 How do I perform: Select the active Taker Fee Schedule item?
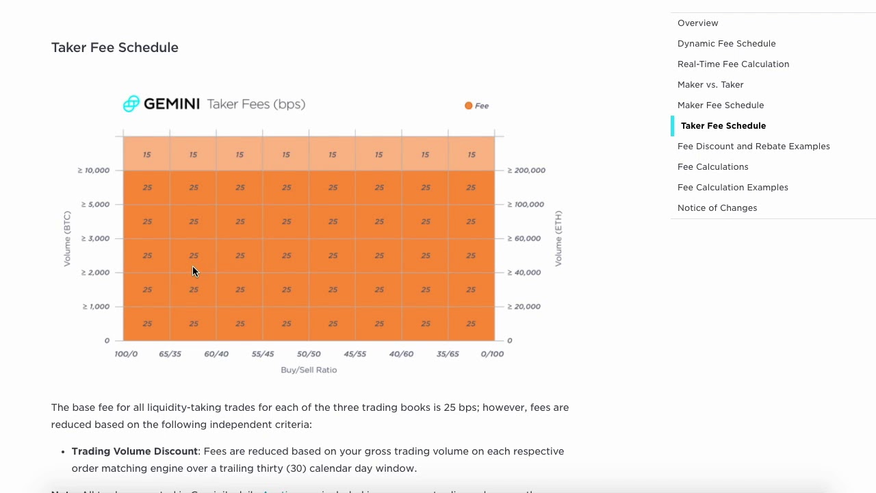(723, 126)
